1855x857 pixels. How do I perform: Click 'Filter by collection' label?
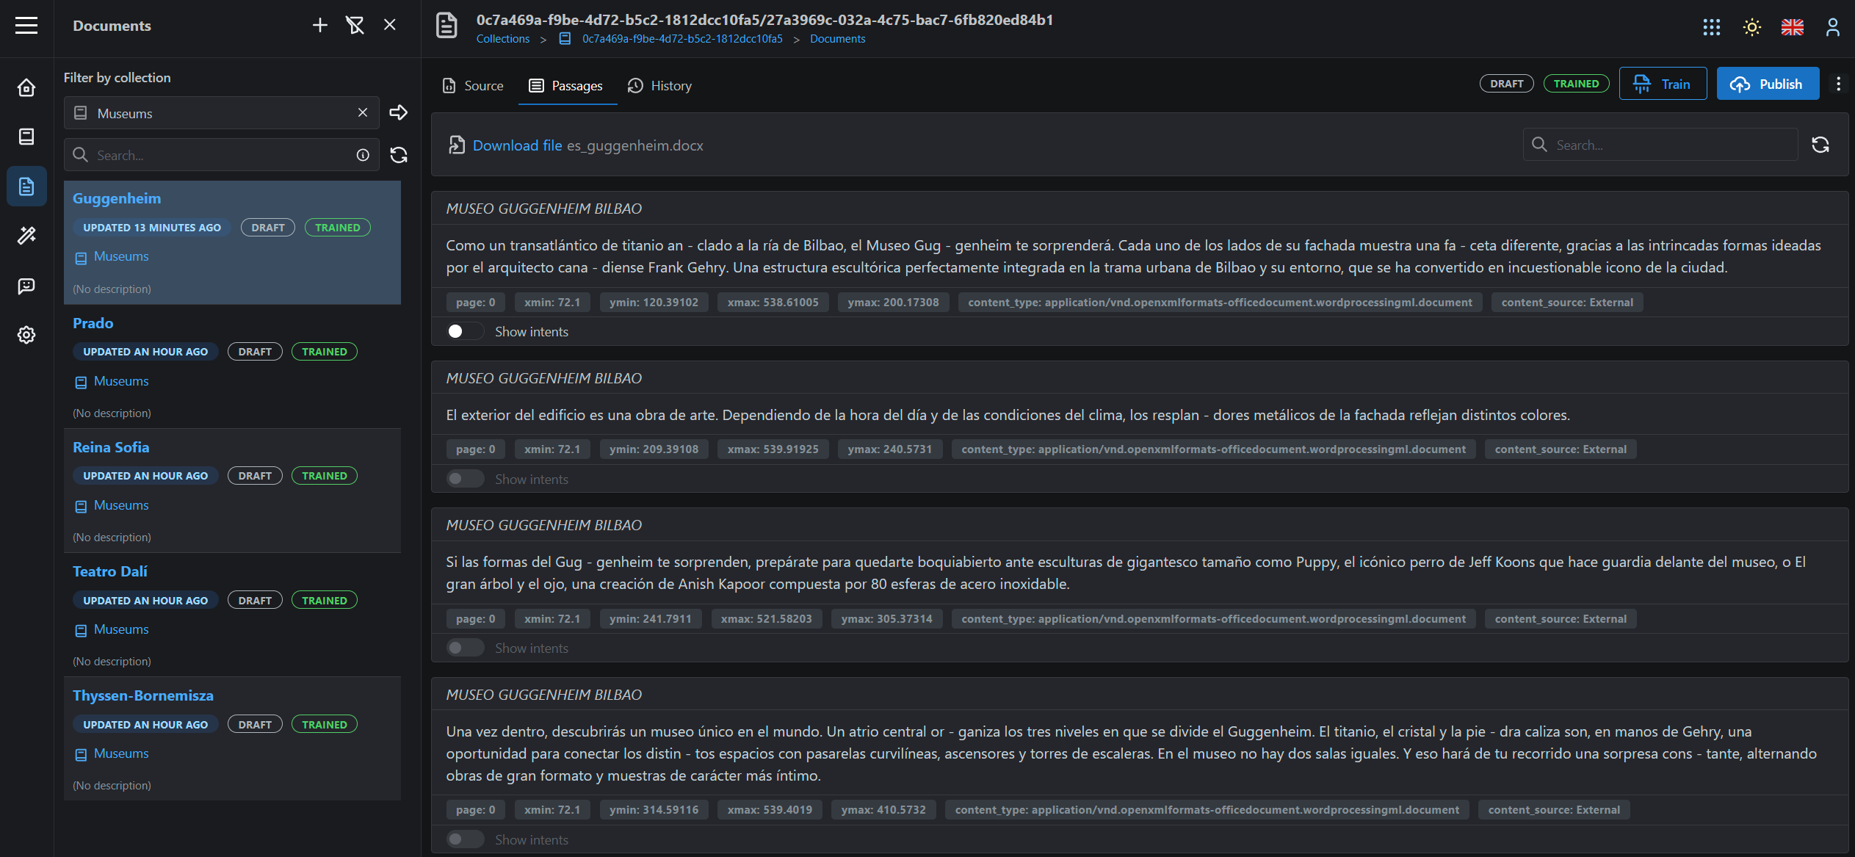click(x=117, y=78)
